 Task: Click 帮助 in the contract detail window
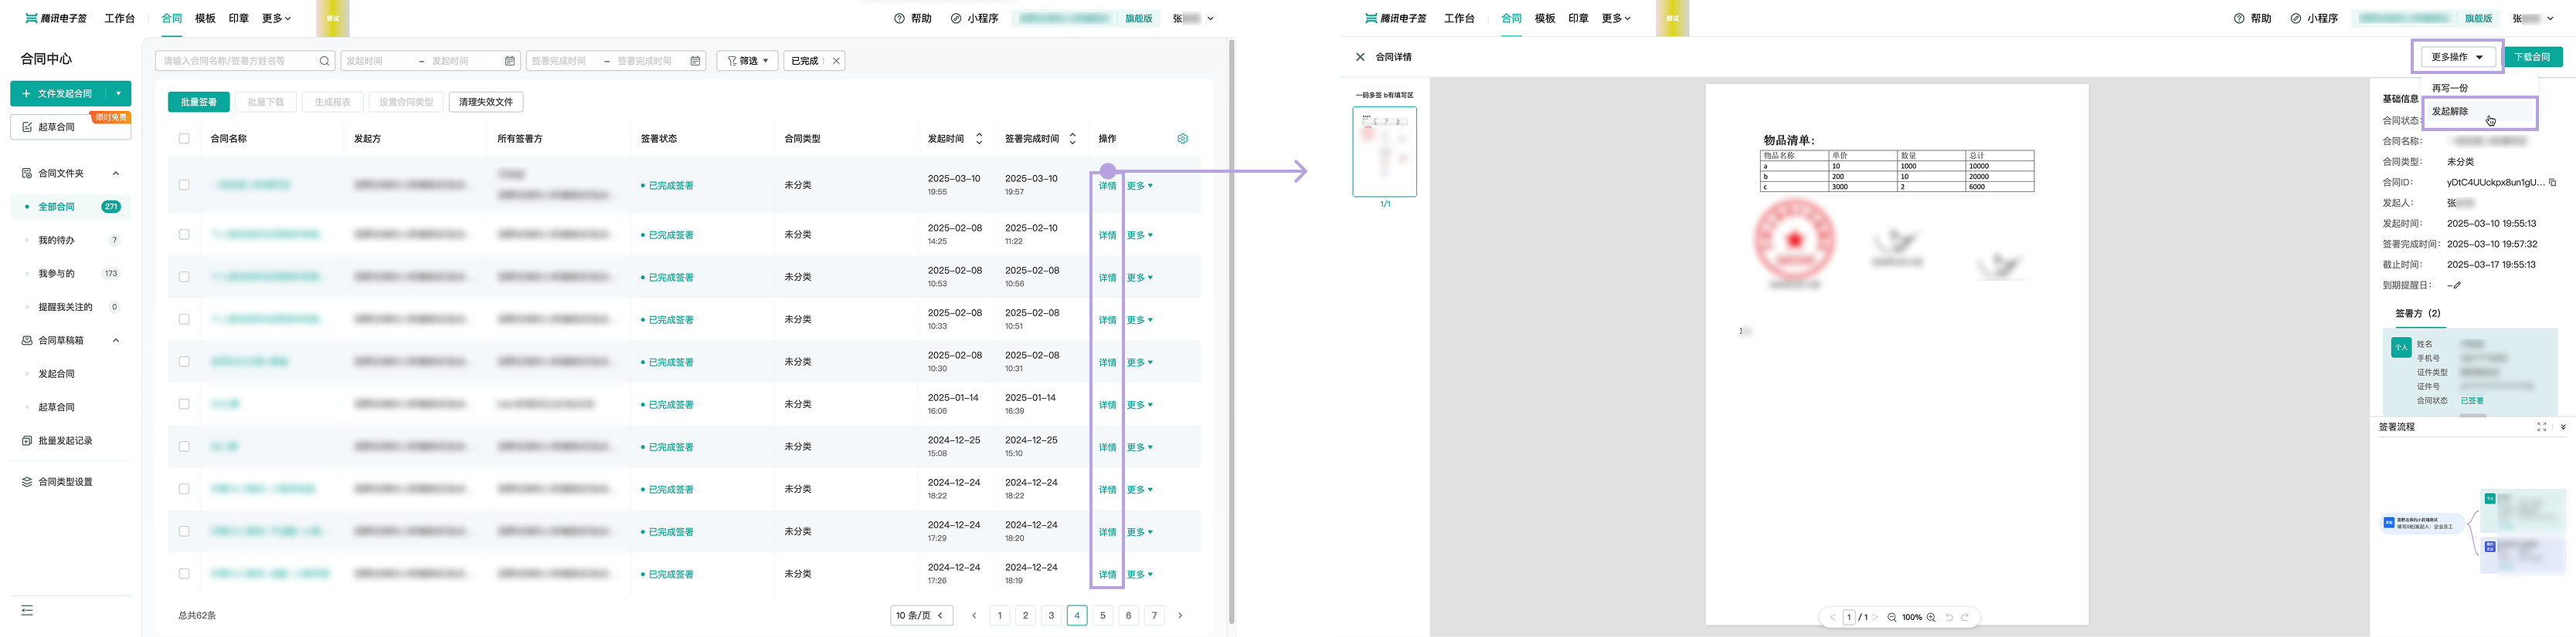2252,18
